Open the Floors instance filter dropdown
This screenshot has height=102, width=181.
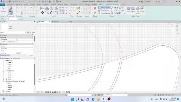coord(25,33)
